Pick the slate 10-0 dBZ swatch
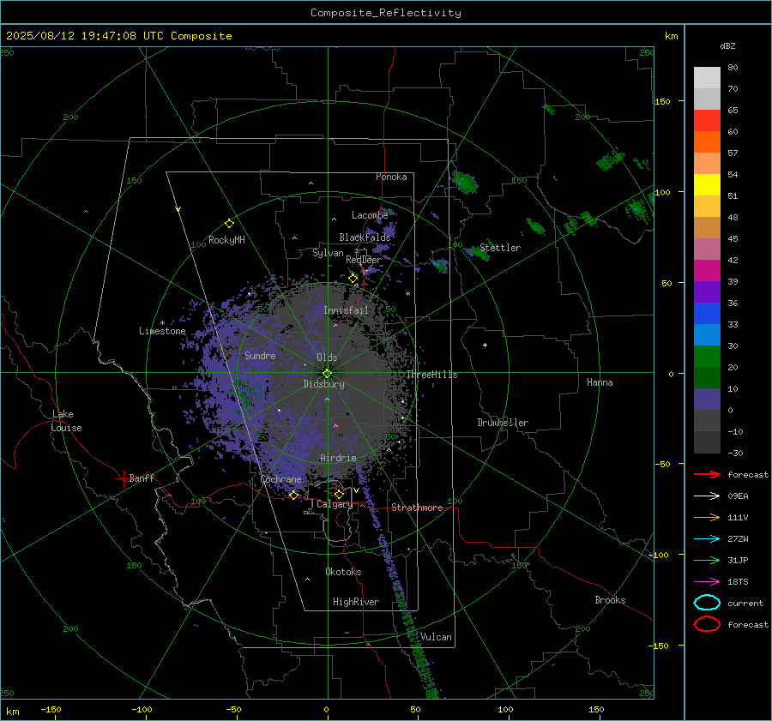The width and height of the screenshot is (772, 721). click(x=707, y=400)
